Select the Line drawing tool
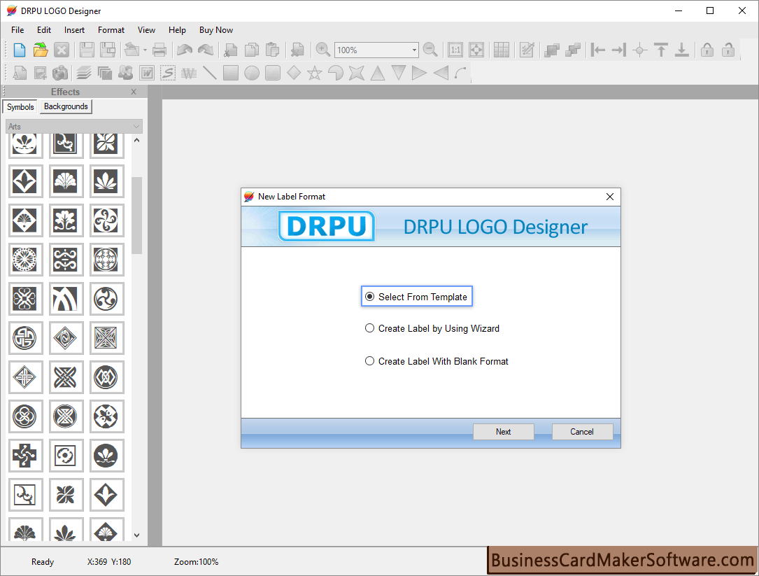The width and height of the screenshot is (759, 576). (x=210, y=73)
